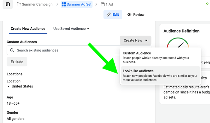
Task: Click the United States location entry
Action: pos(22,86)
